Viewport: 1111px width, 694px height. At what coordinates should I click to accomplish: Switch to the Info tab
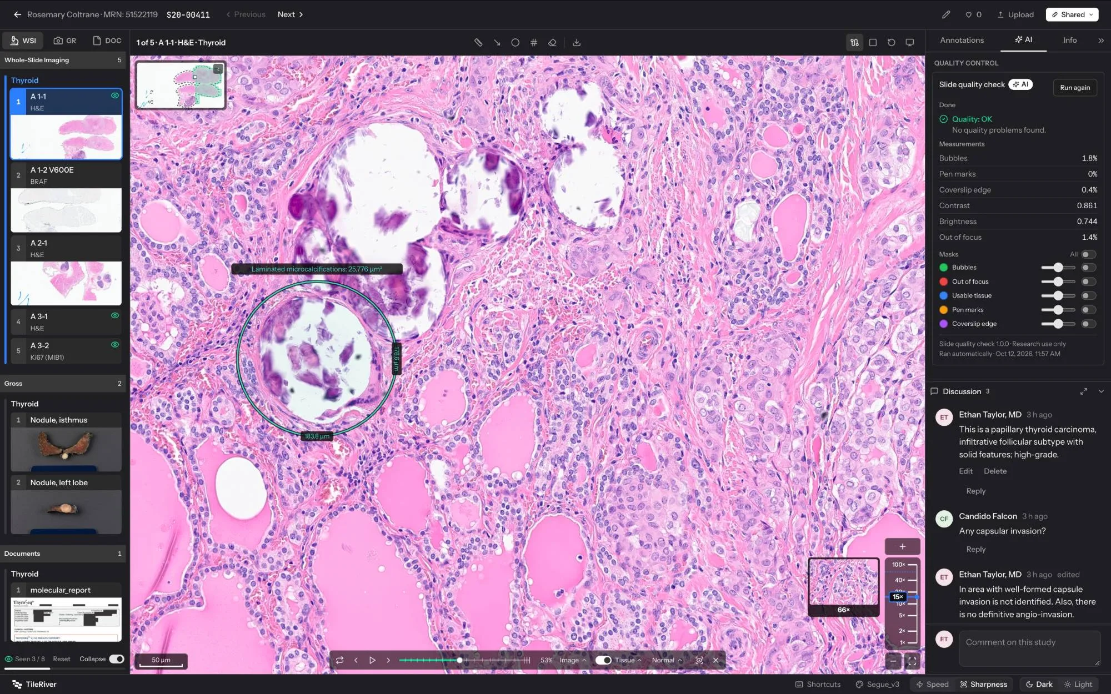coord(1070,40)
